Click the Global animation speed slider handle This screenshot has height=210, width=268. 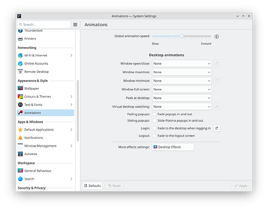tap(181, 36)
